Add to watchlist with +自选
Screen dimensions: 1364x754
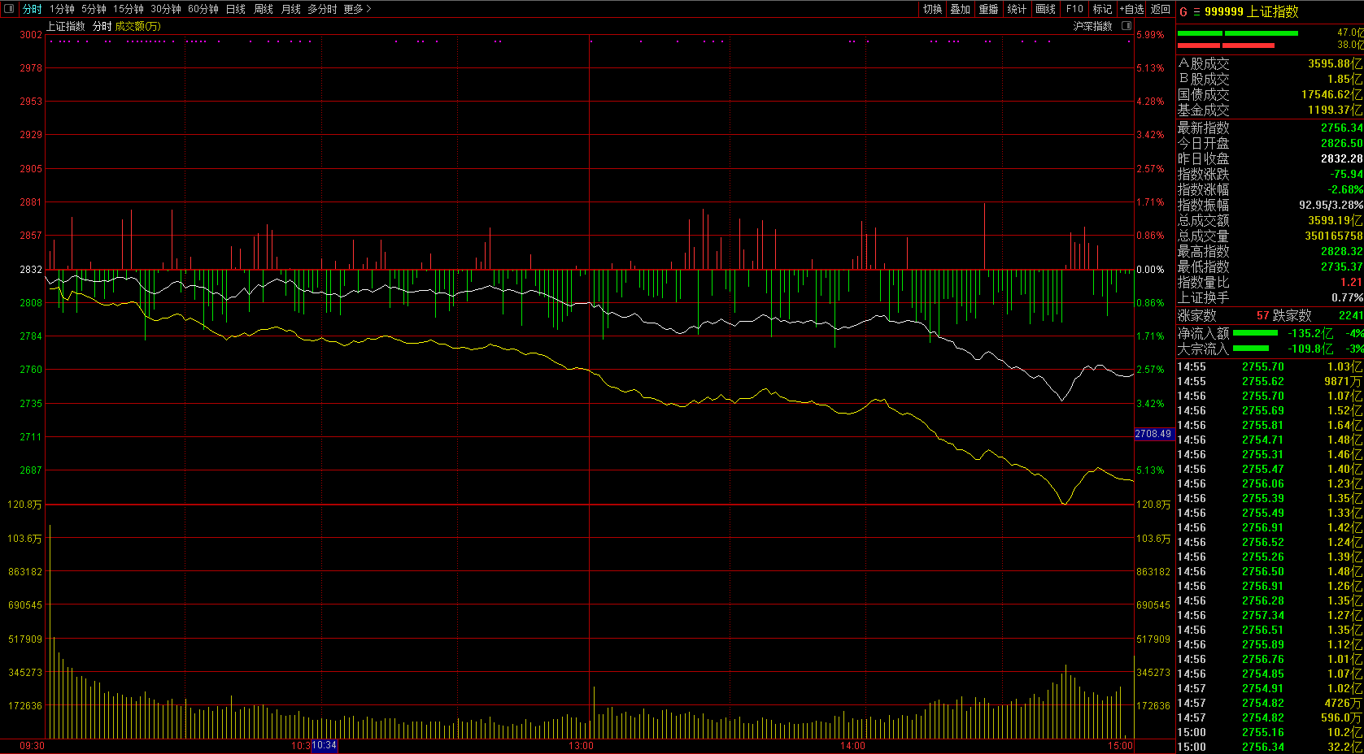click(x=1131, y=9)
